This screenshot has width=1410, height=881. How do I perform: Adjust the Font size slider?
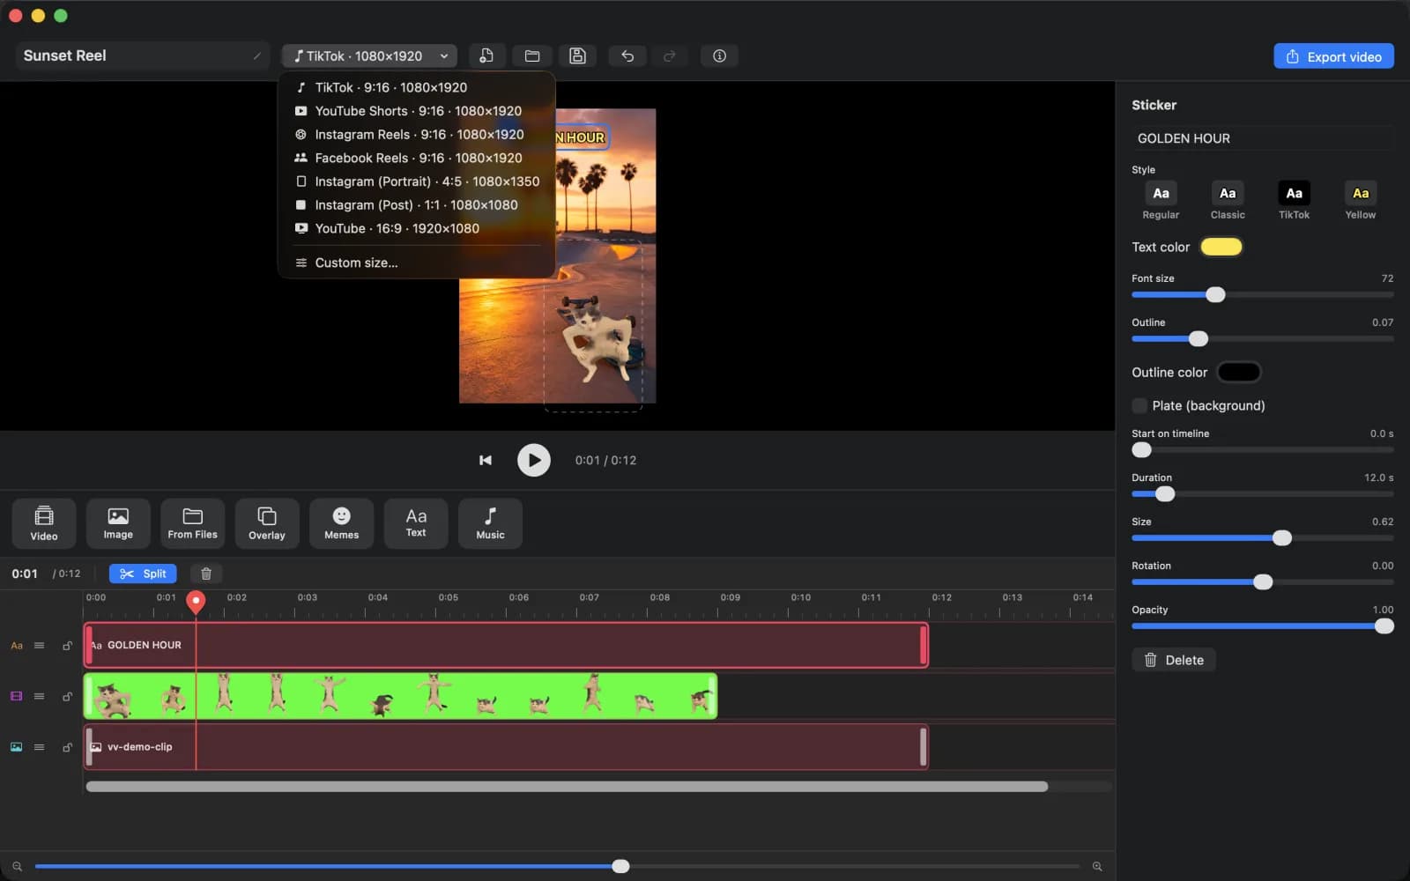click(1215, 294)
